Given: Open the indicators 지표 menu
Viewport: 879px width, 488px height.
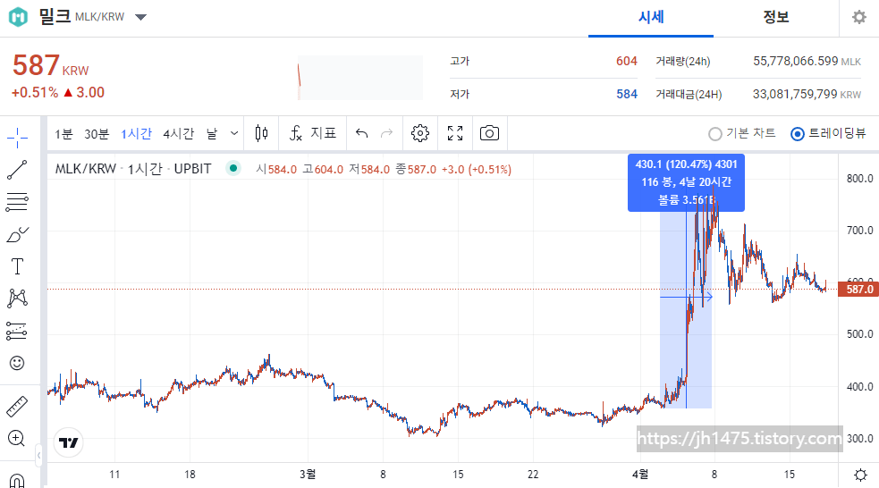Looking at the screenshot, I should [313, 133].
